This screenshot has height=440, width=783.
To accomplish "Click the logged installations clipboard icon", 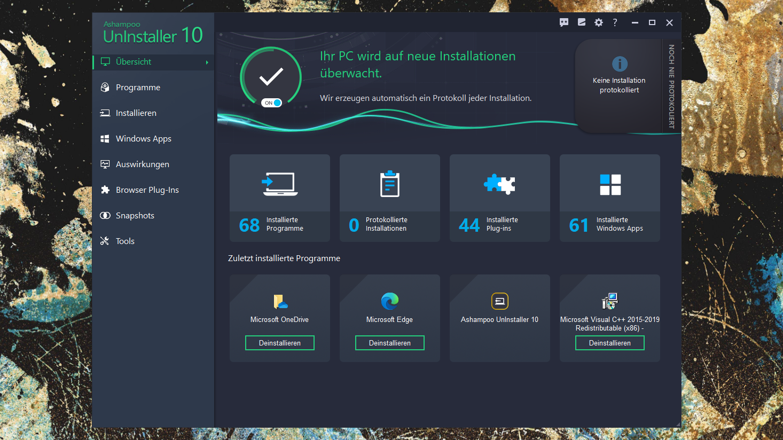I will [390, 184].
